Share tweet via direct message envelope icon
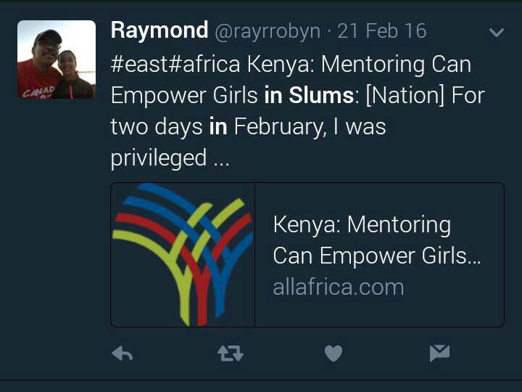The width and height of the screenshot is (522, 392). (439, 354)
